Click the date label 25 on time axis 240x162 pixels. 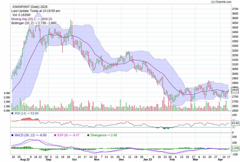click(19, 157)
